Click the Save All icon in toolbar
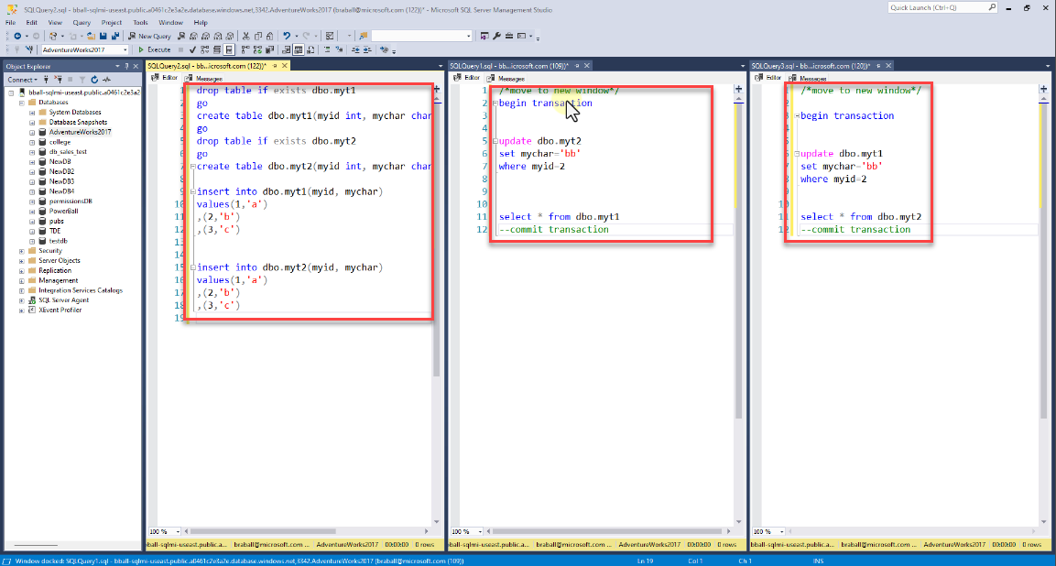This screenshot has width=1056, height=566. click(115, 36)
